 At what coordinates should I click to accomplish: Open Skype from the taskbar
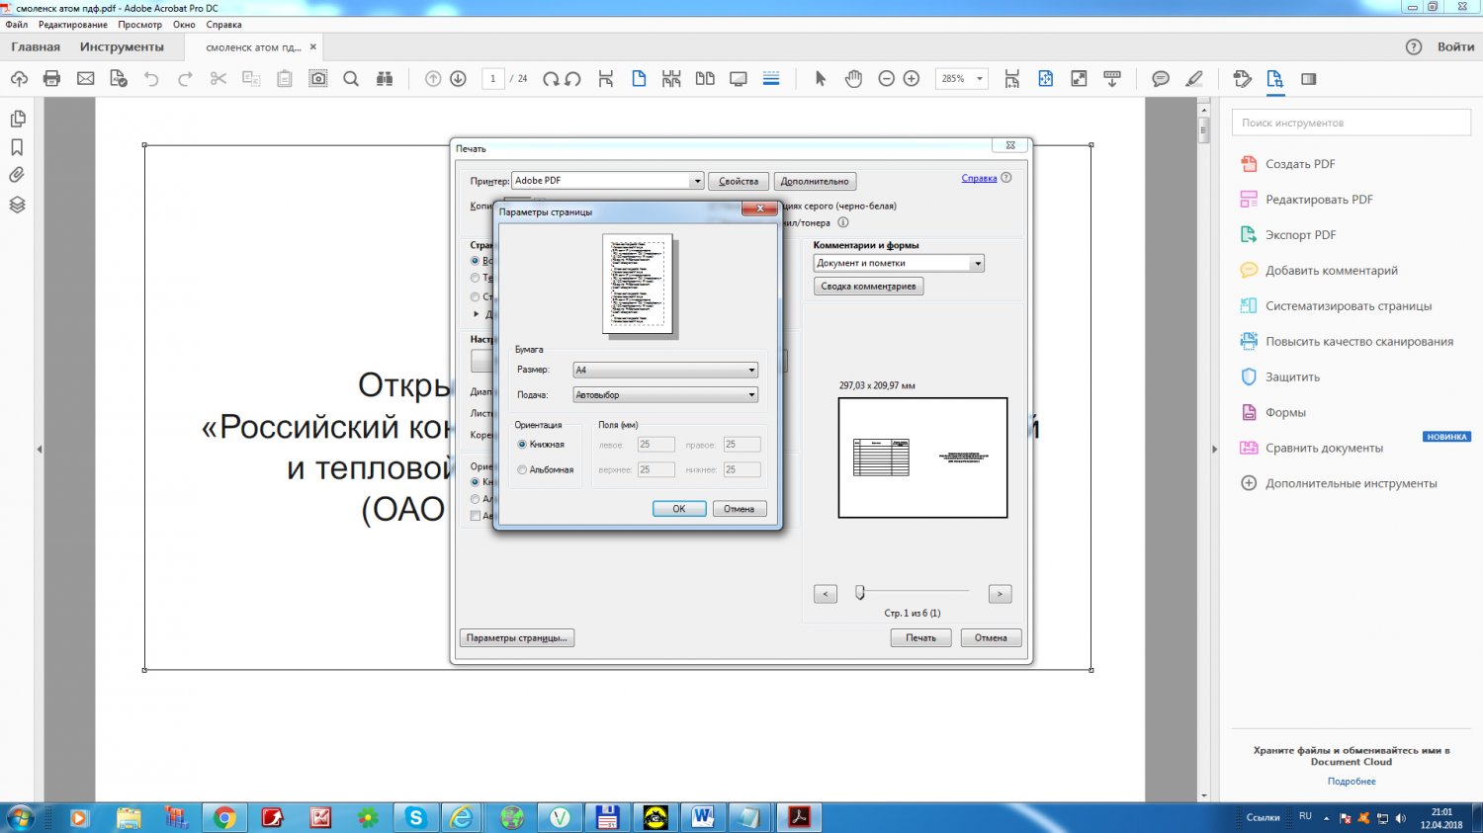pyautogui.click(x=415, y=817)
